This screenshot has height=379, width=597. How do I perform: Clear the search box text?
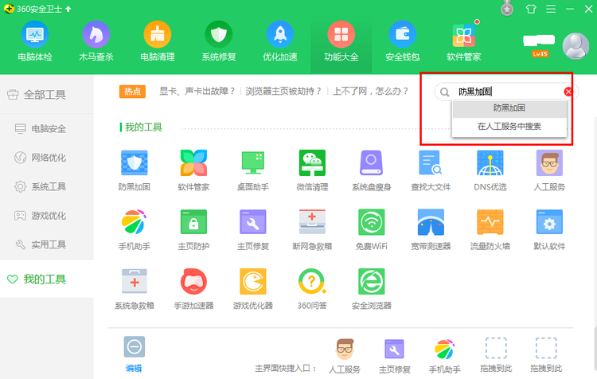(568, 92)
